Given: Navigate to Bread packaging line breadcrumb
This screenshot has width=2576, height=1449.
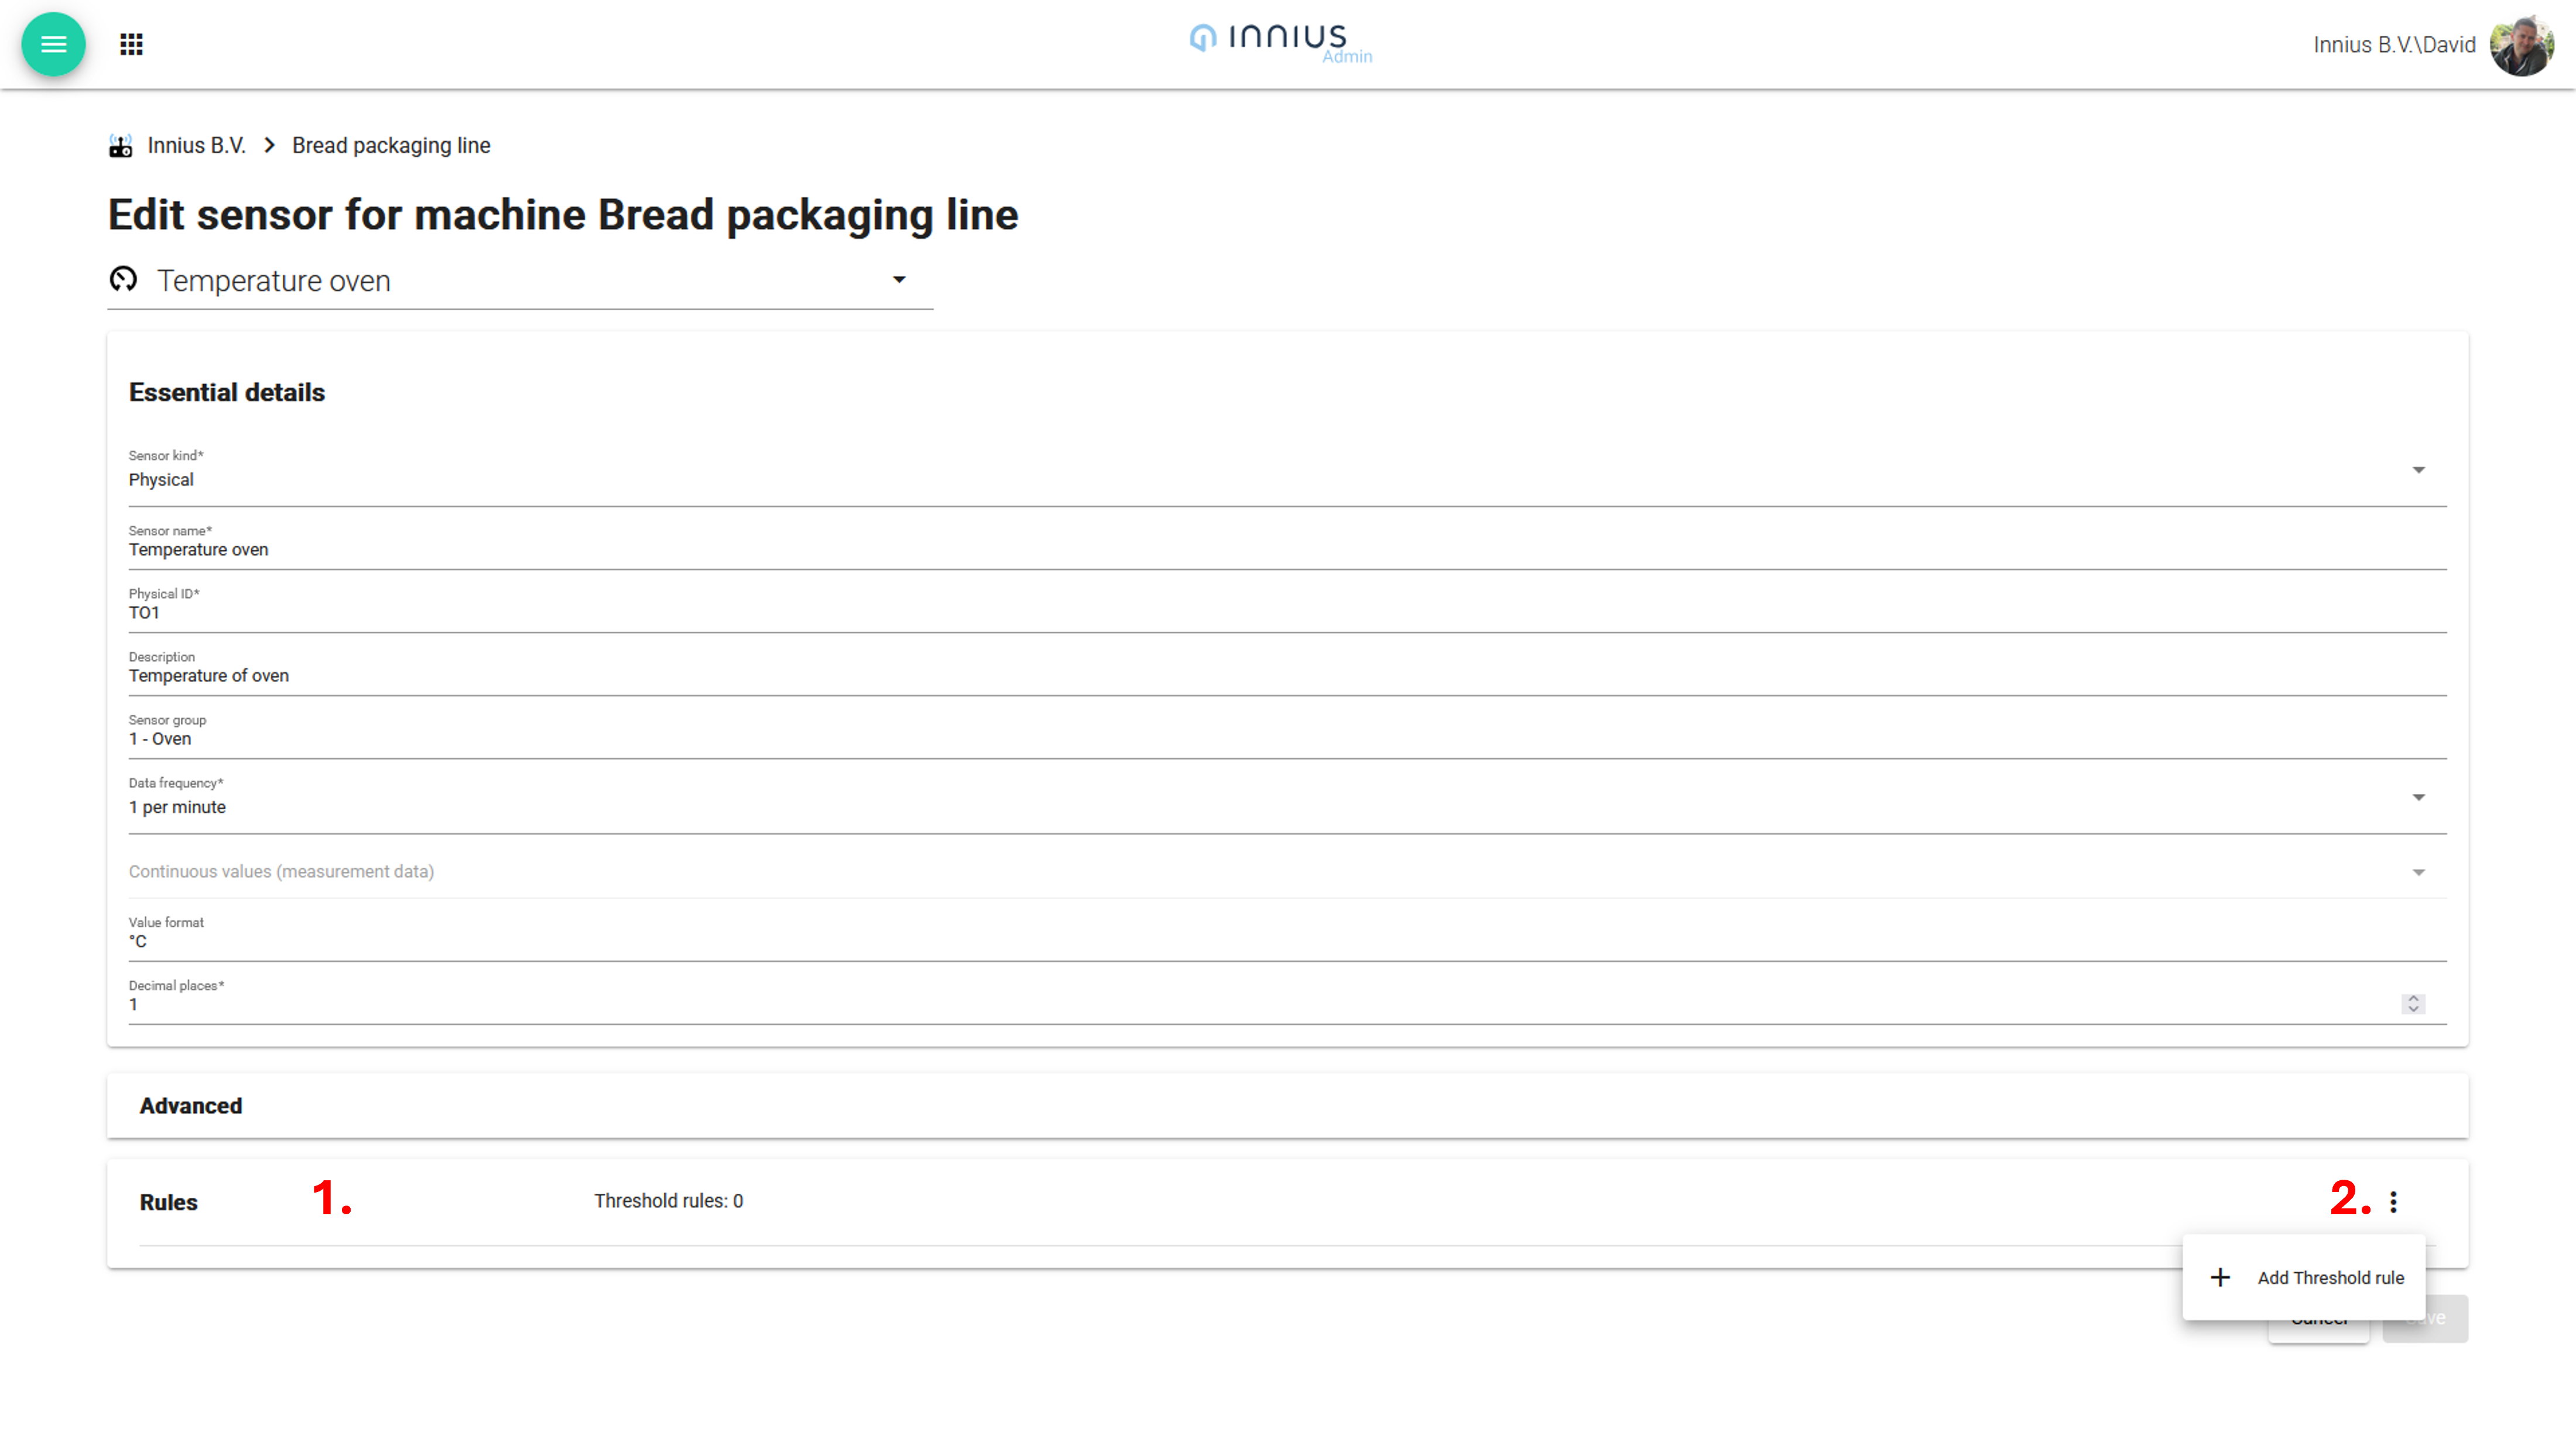Looking at the screenshot, I should pos(391,146).
